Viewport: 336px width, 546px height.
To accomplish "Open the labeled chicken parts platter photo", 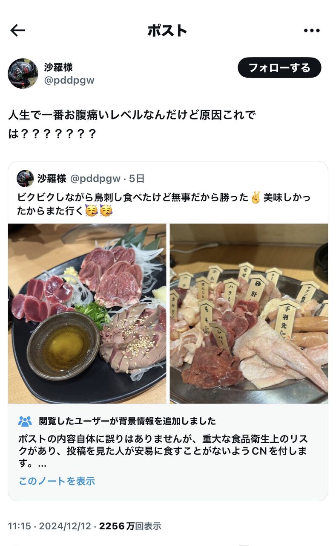I will 249,314.
